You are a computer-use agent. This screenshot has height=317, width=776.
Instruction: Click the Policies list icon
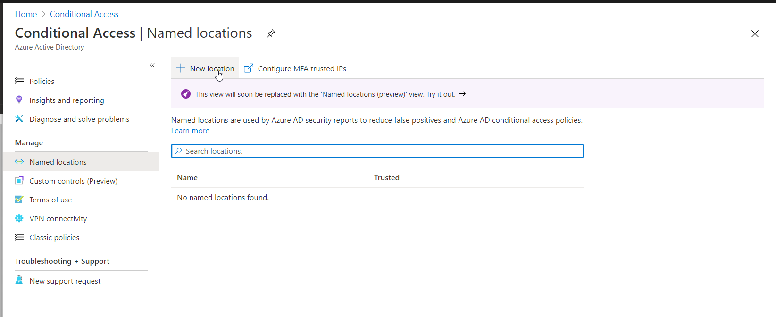19,81
